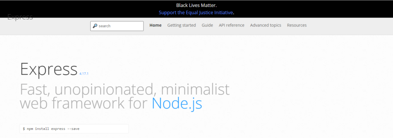This screenshot has height=138, width=393.
Task: Open the Advanced topics menu
Action: point(266,25)
